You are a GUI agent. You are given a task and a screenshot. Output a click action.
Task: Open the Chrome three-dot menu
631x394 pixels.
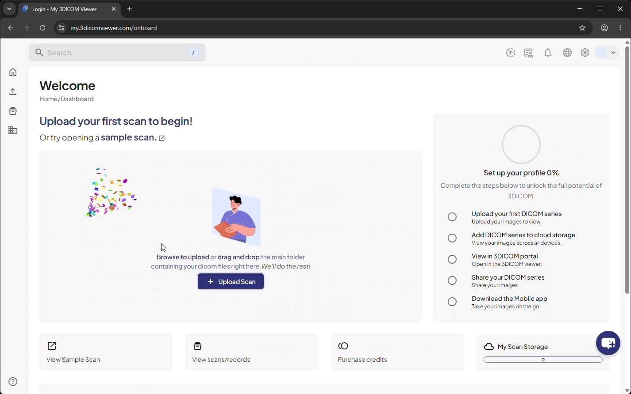pyautogui.click(x=621, y=28)
